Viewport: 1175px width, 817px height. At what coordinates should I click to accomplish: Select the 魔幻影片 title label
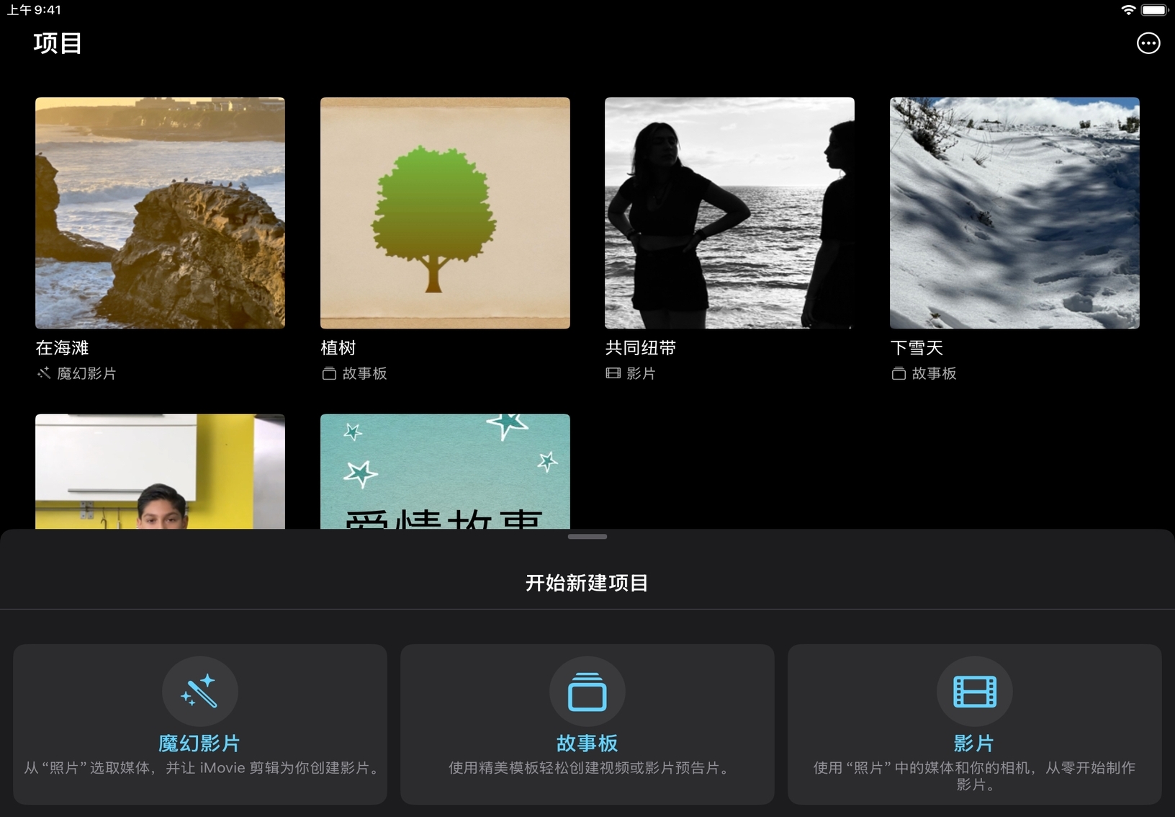[x=199, y=743]
